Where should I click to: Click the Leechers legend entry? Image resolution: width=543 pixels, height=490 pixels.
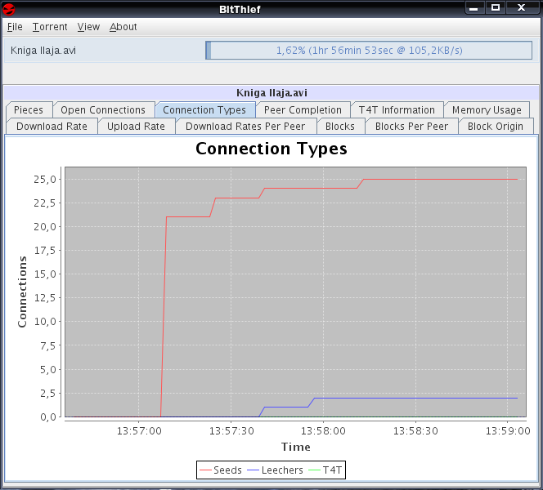[x=275, y=470]
